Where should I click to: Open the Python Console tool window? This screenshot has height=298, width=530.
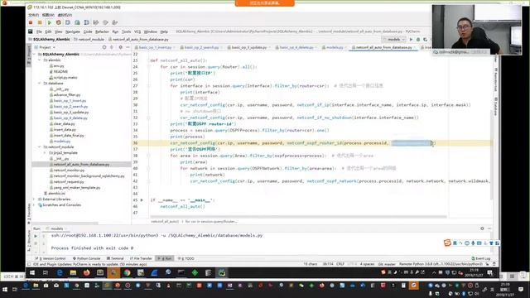(86, 258)
